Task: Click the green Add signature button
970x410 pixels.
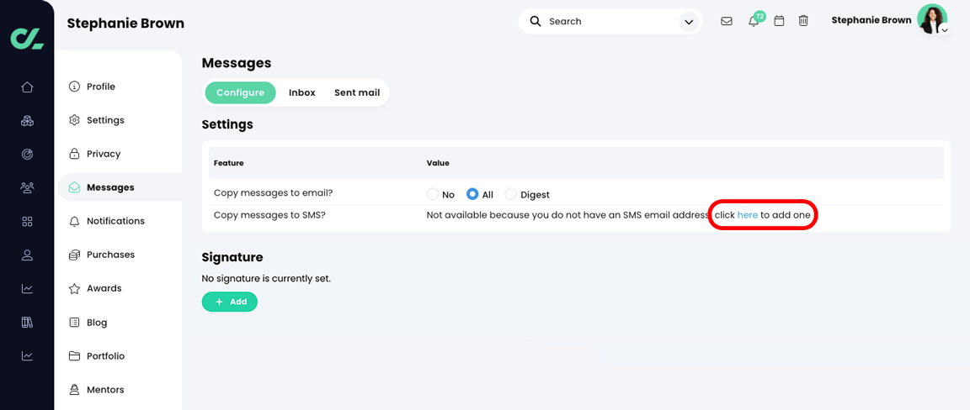Action: coord(230,302)
